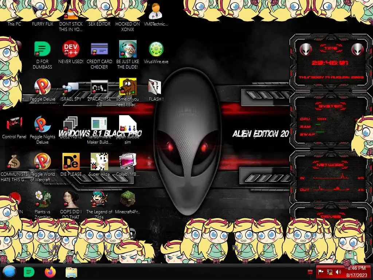Click the Start orb on taskbar
Viewport: 373px width, 280px height.
(x=9, y=272)
